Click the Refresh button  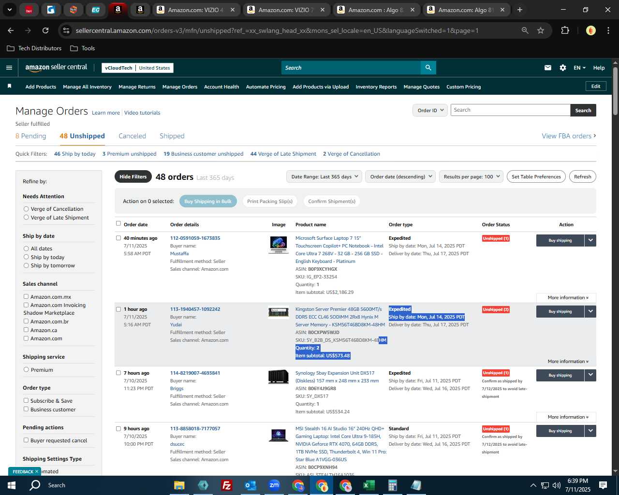pos(582,176)
